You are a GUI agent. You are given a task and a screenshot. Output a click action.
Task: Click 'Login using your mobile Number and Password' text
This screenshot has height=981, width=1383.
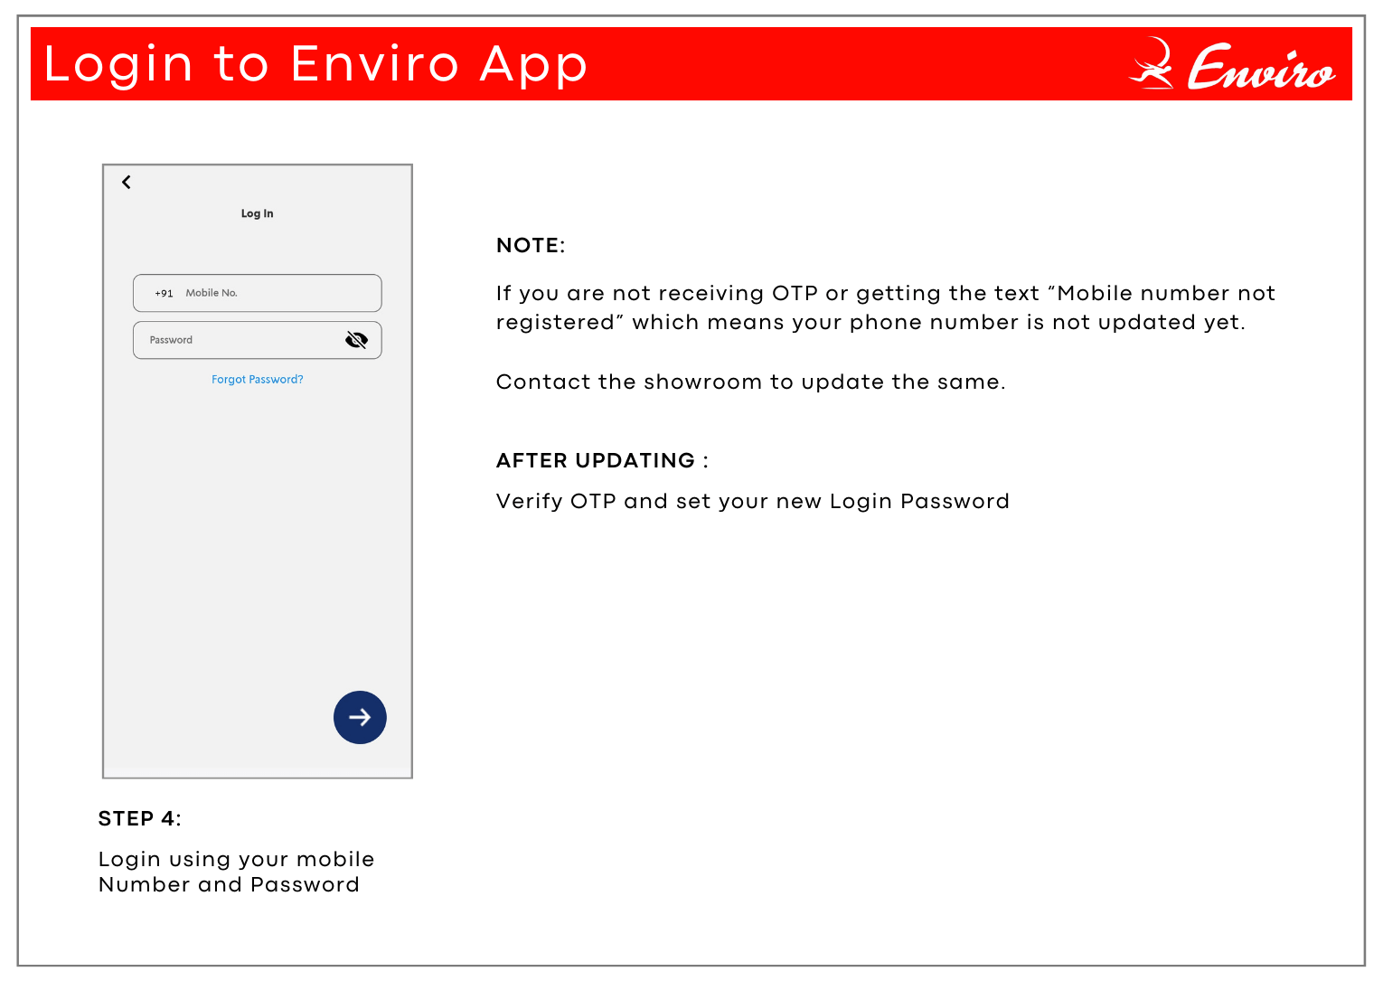(236, 872)
